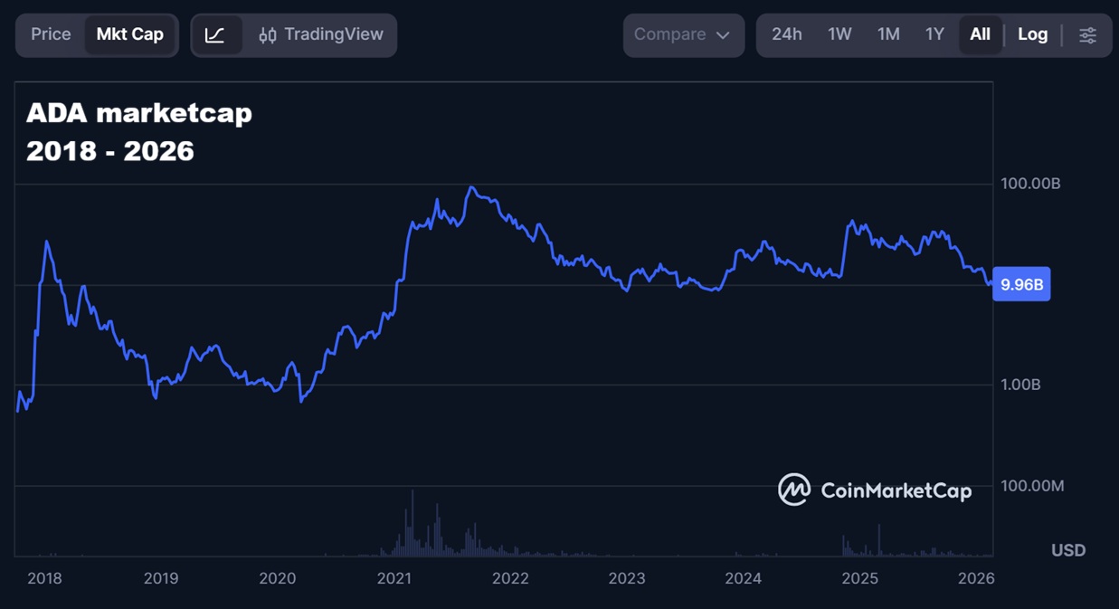The width and height of the screenshot is (1119, 609).
Task: Click the 2024 year axis label
Action: tap(744, 578)
